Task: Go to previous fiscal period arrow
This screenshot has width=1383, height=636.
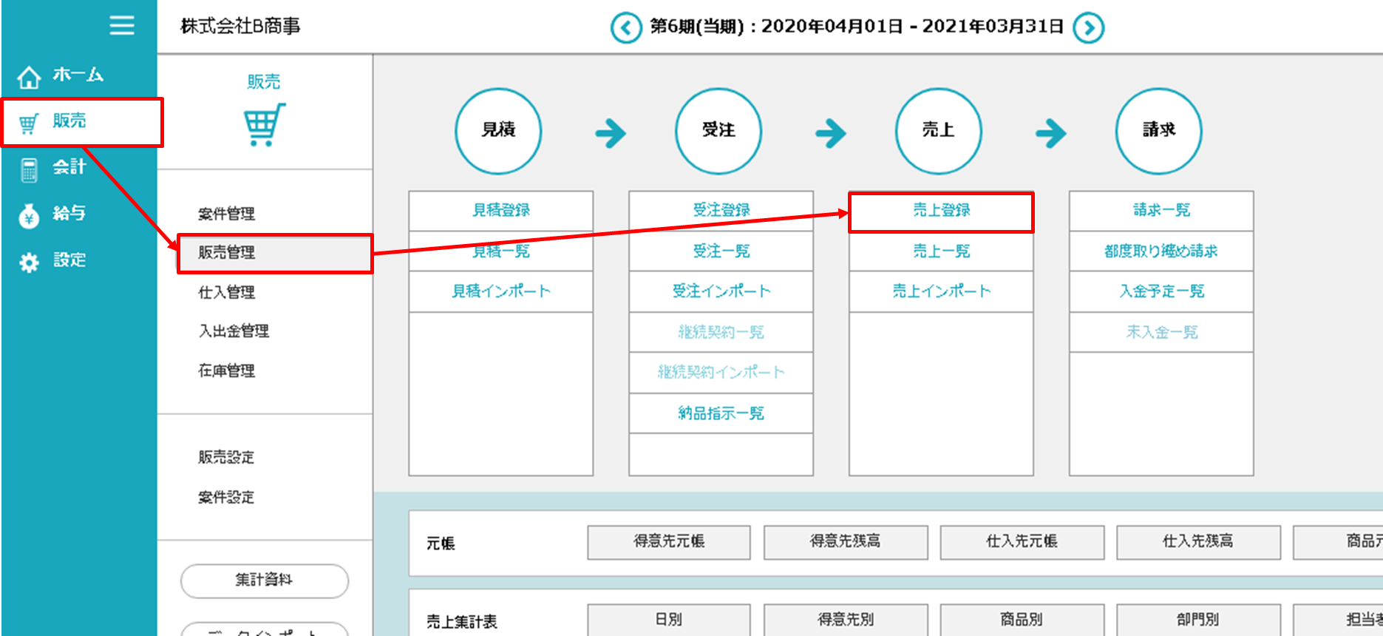Action: coord(625,28)
